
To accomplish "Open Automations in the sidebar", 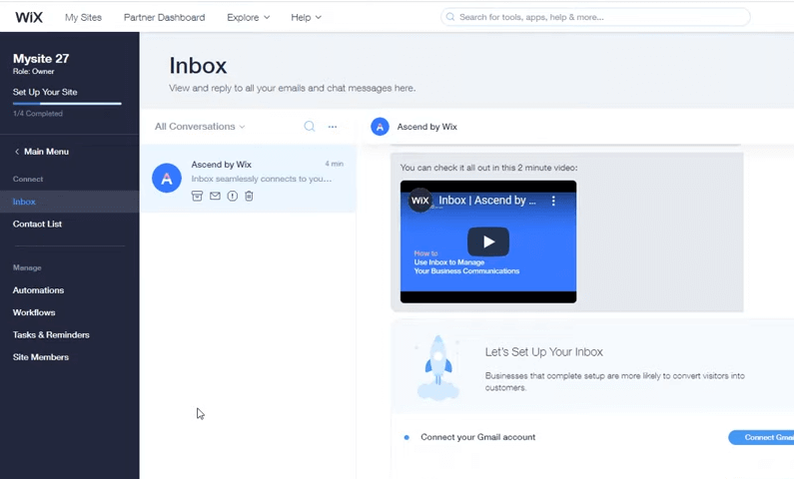I will 38,290.
